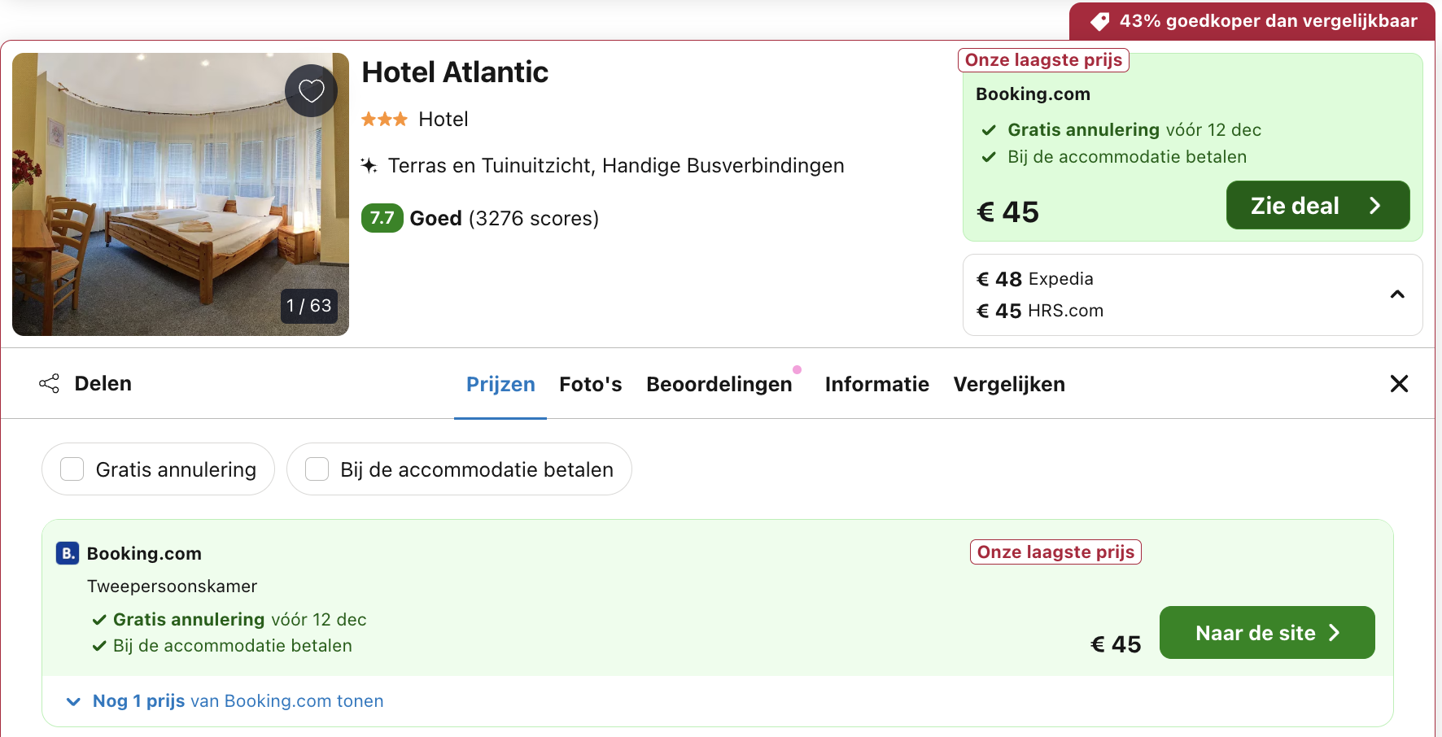1442x737 pixels.
Task: Check the Bij de accommodatie betalen filter
Action: (x=317, y=469)
